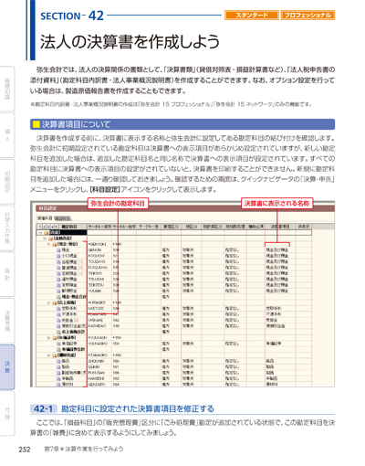Image resolution: width=365 pixels, height=466 pixels.
Task: Click the account icon beside 定期預金
Action: (58, 273)
